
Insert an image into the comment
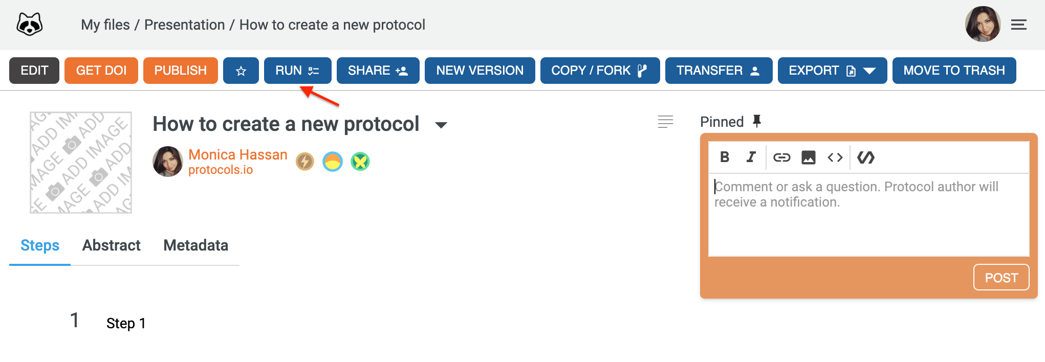click(x=808, y=157)
